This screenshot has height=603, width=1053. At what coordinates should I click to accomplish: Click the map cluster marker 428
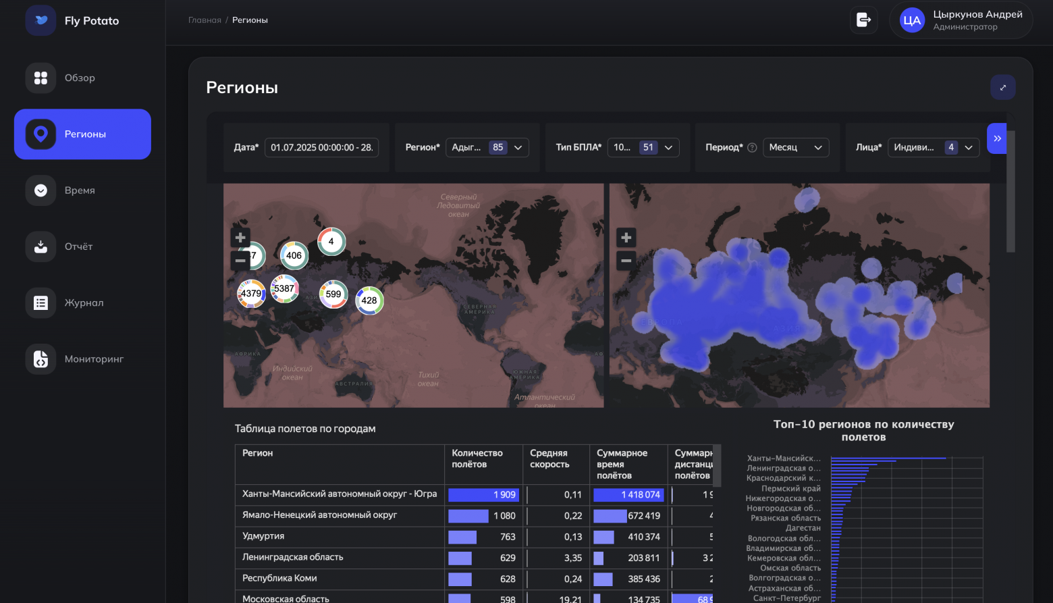pos(369,300)
